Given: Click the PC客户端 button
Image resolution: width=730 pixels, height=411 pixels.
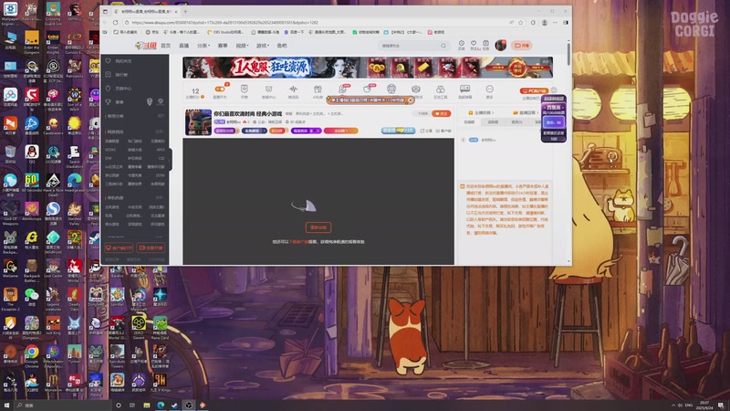Looking at the screenshot, I should [534, 90].
